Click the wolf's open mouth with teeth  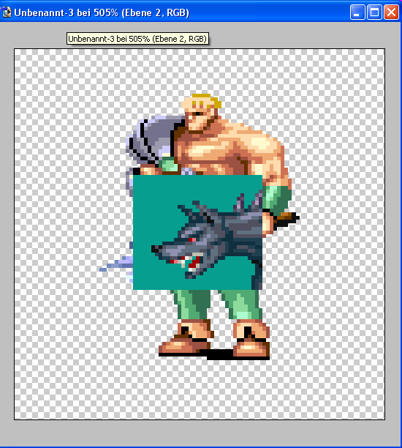click(x=190, y=262)
